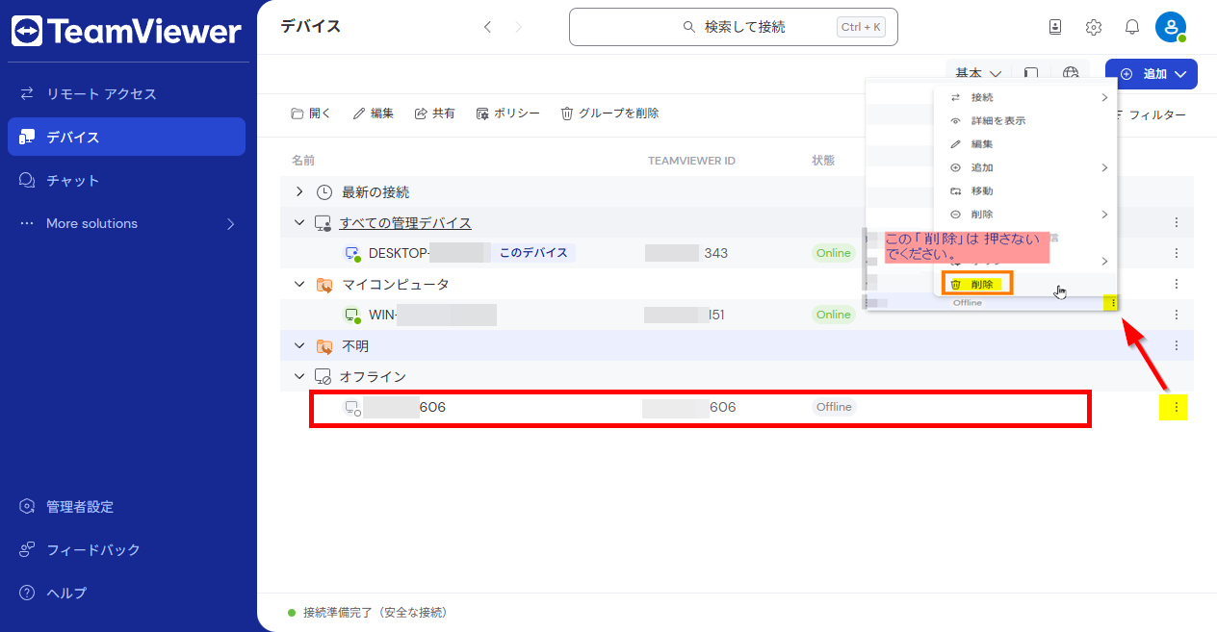
Task: Sort by the 状態 column header
Action: (823, 161)
